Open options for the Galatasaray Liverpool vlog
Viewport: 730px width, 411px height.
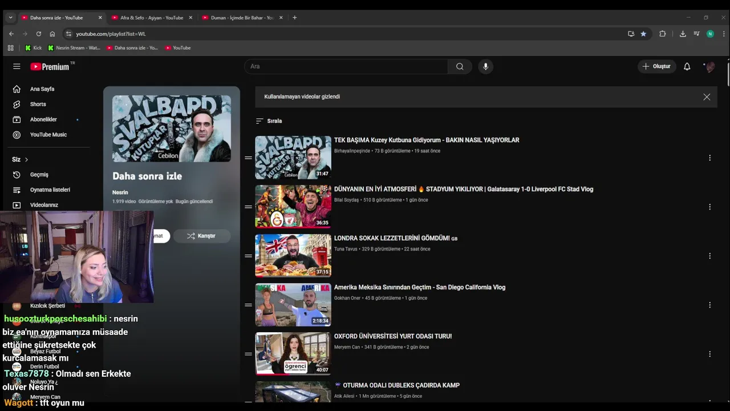[x=709, y=207]
